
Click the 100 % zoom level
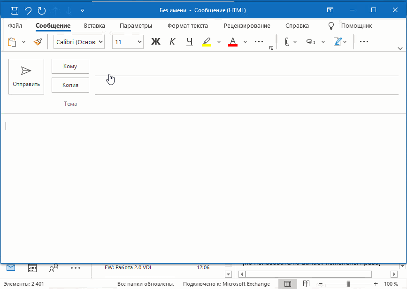(391, 284)
